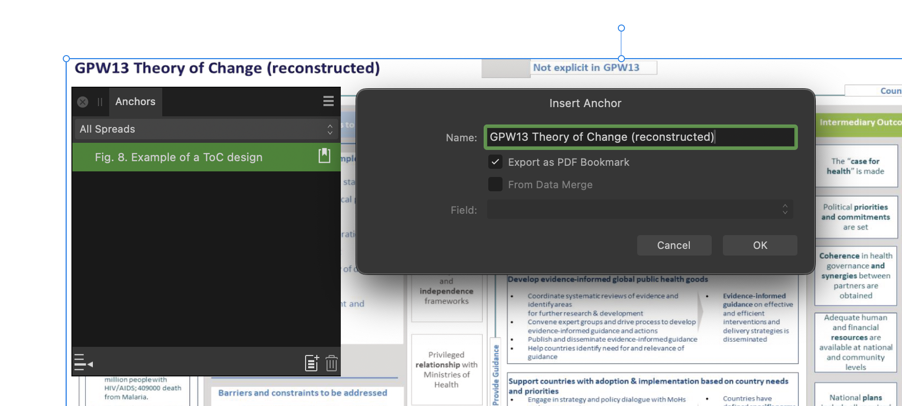Select the Anchors tab
This screenshot has height=406, width=902.
[135, 102]
